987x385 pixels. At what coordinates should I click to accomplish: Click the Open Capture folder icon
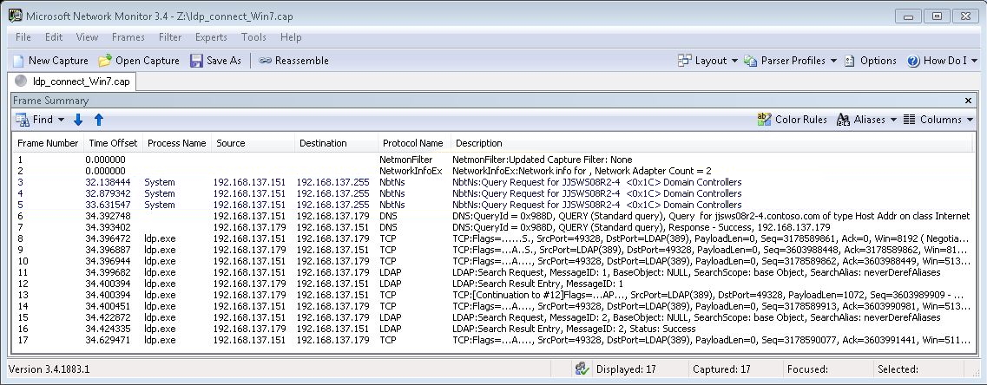(104, 61)
